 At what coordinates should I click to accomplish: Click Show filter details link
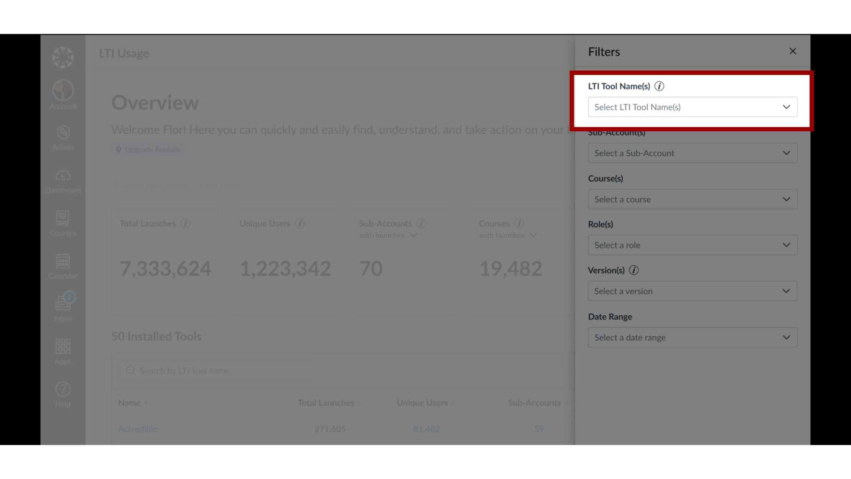click(151, 185)
